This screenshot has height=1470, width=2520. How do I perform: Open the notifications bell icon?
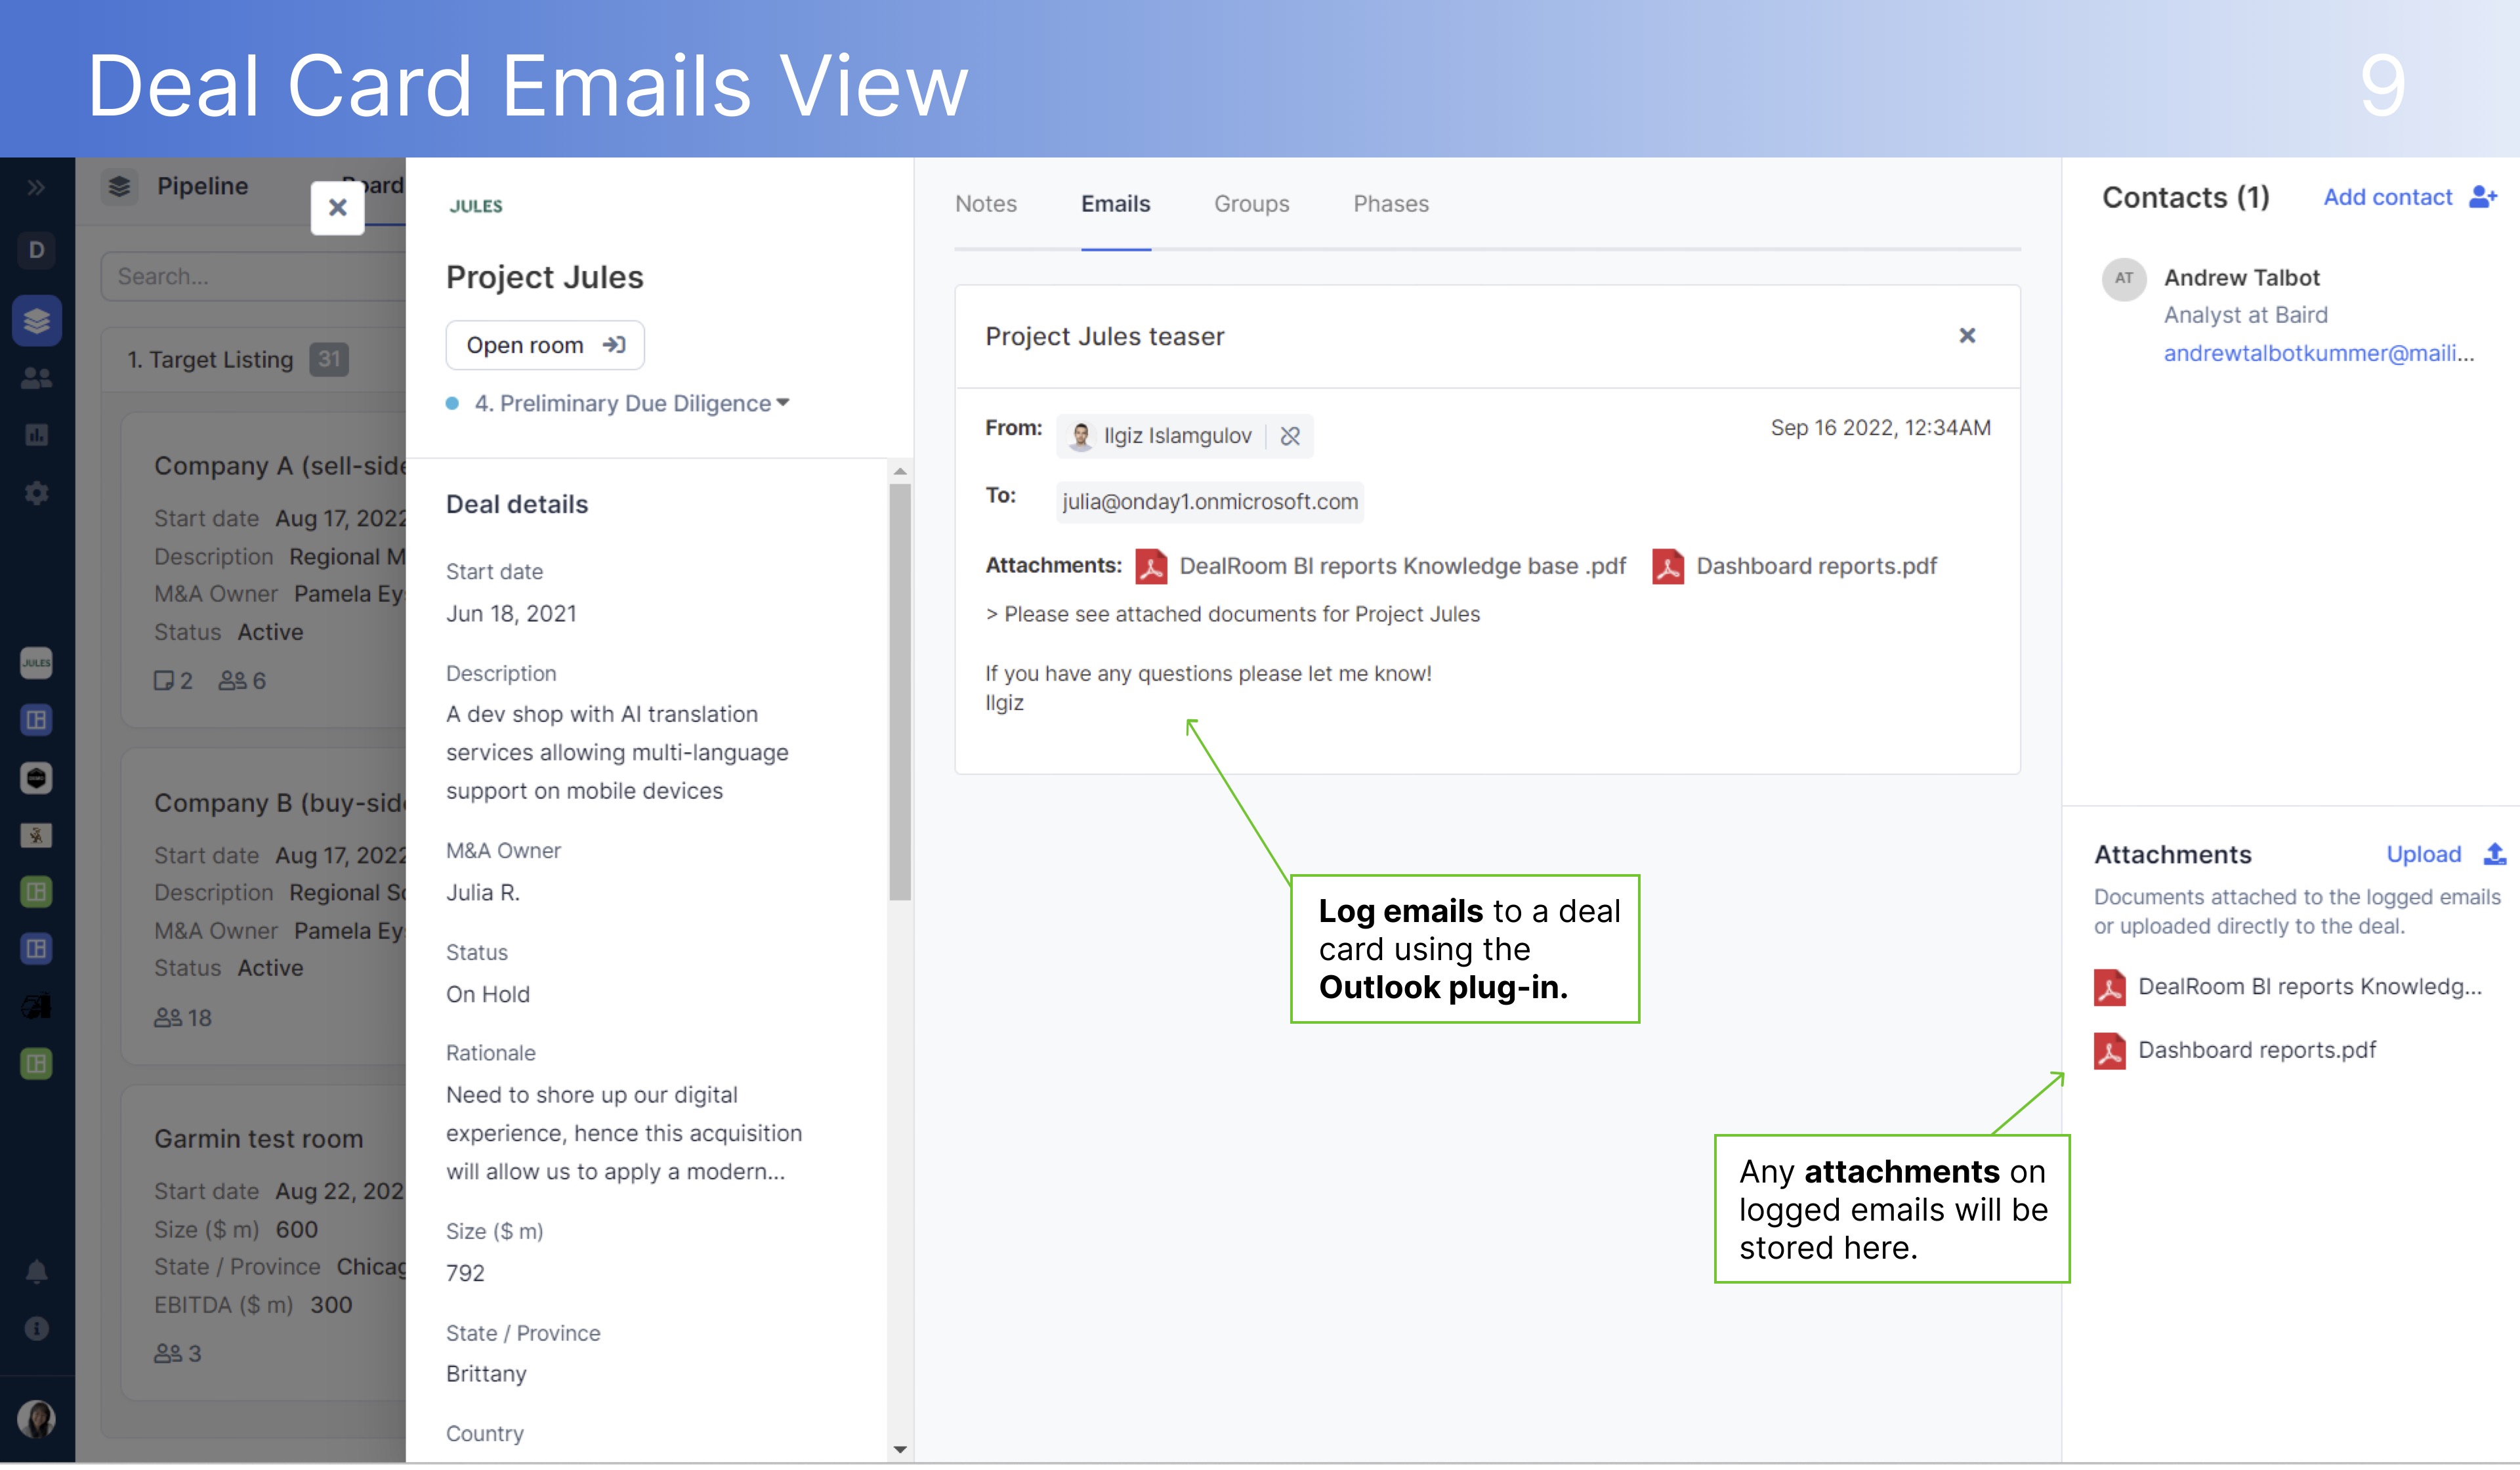[37, 1272]
